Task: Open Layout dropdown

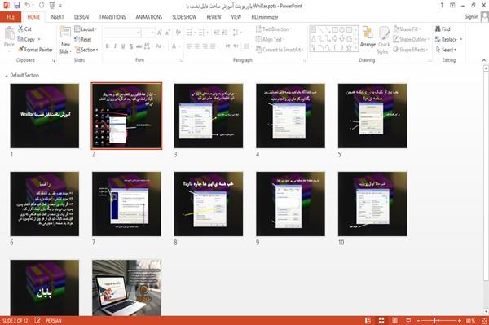Action: tap(86, 29)
